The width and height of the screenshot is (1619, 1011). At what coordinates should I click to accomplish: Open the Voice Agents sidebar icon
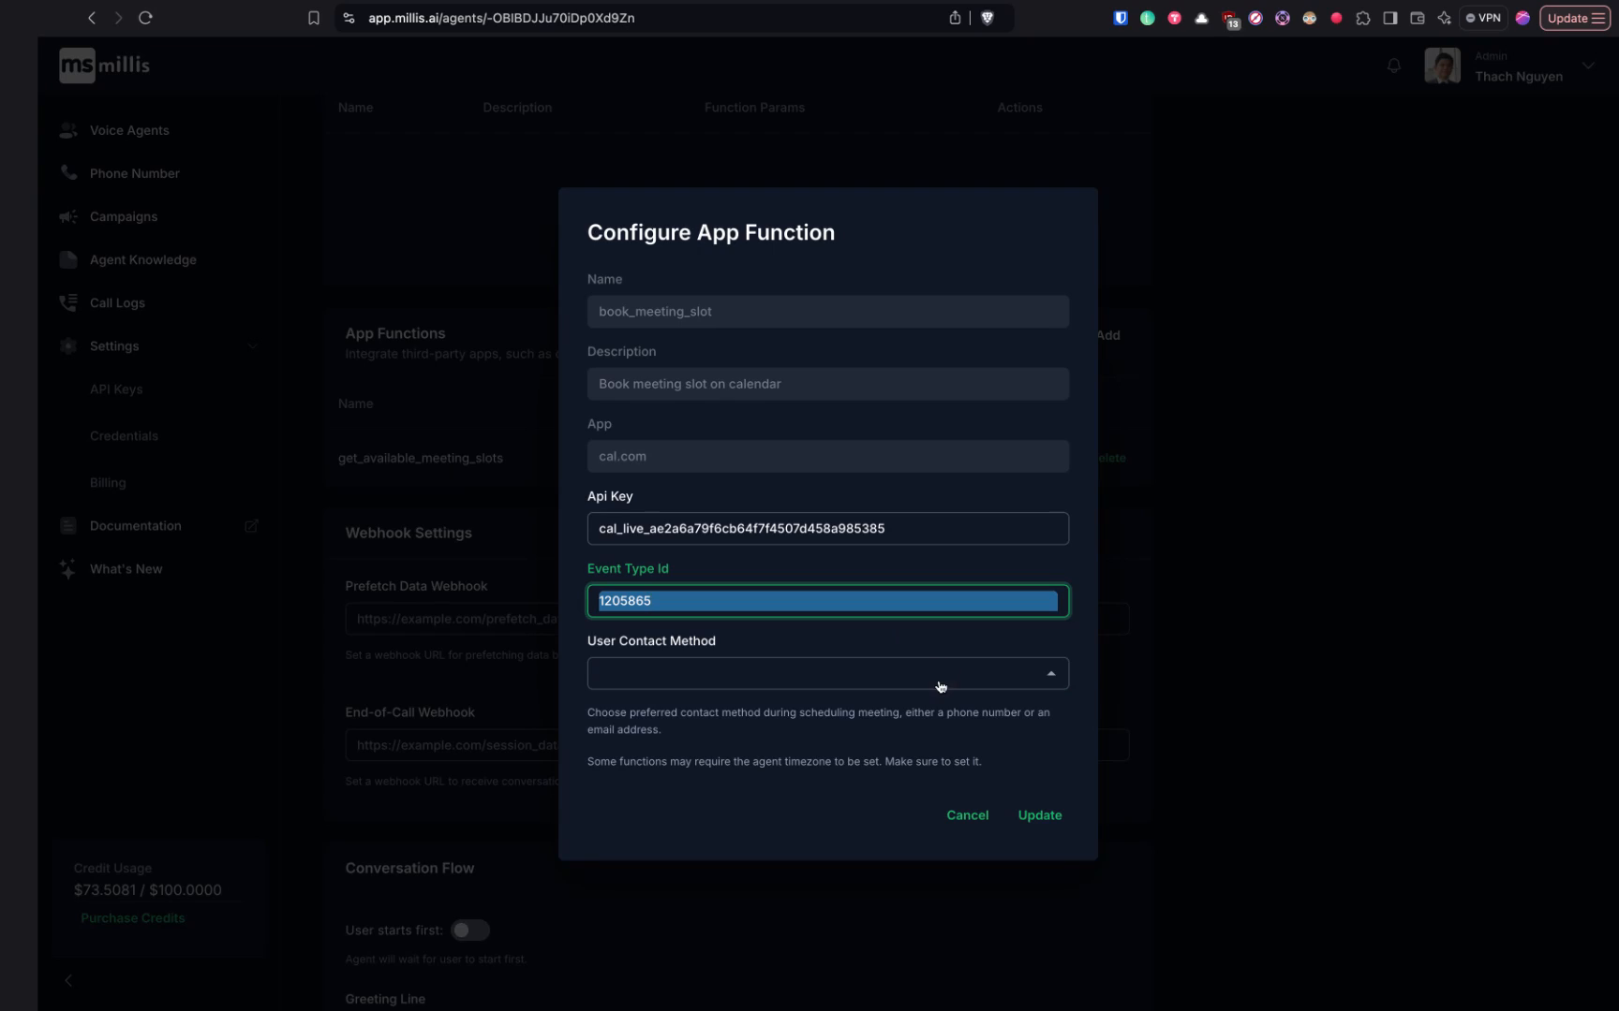coord(67,130)
